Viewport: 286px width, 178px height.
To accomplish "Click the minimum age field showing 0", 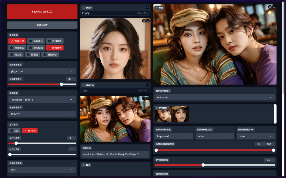I will [260, 144].
